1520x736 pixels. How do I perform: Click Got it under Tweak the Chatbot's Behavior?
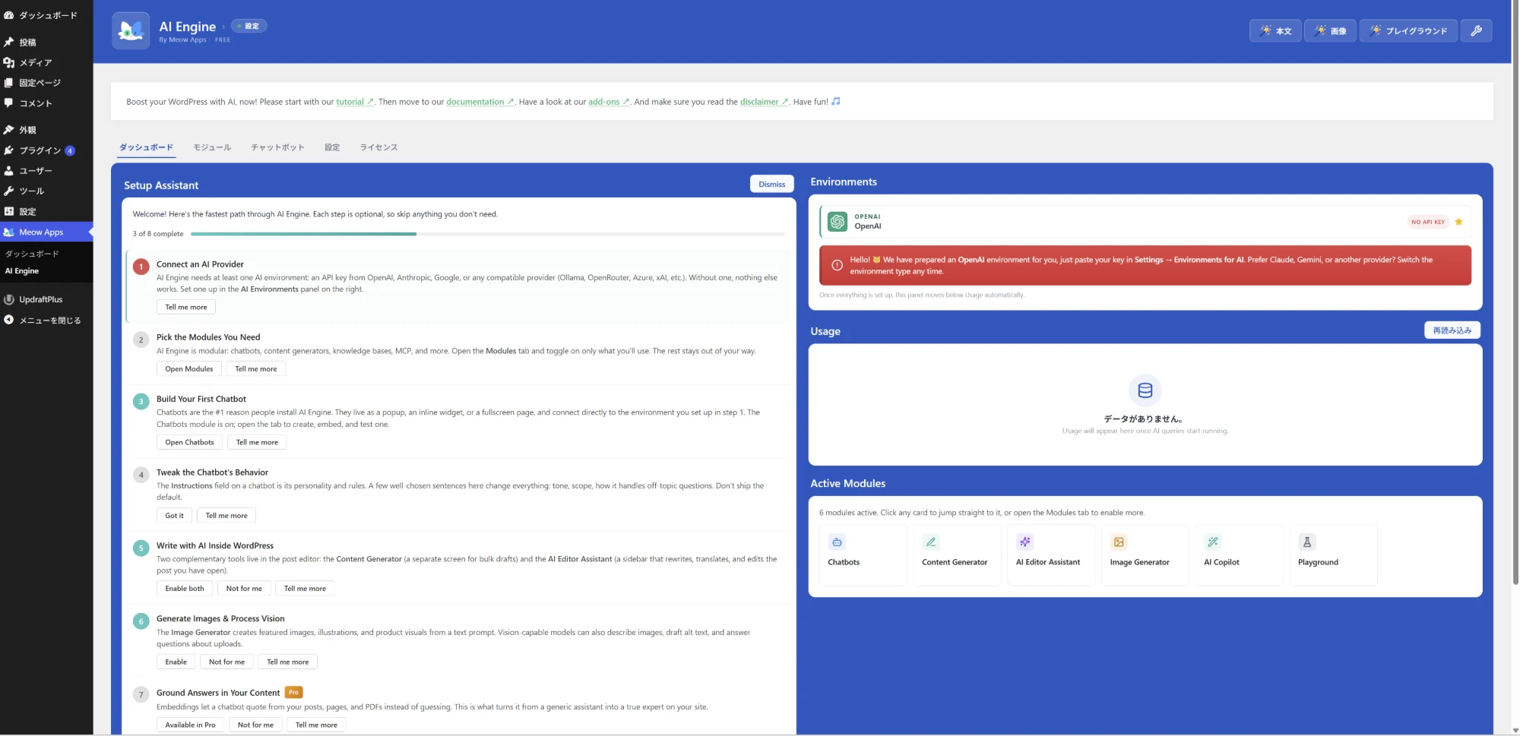(174, 516)
